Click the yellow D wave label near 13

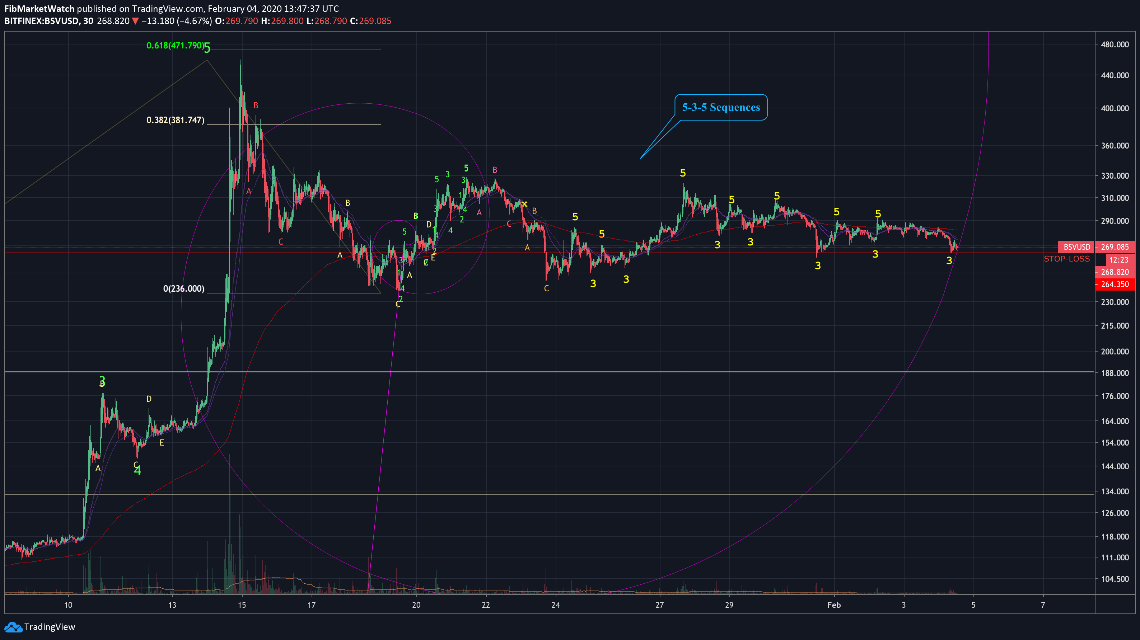pos(149,399)
